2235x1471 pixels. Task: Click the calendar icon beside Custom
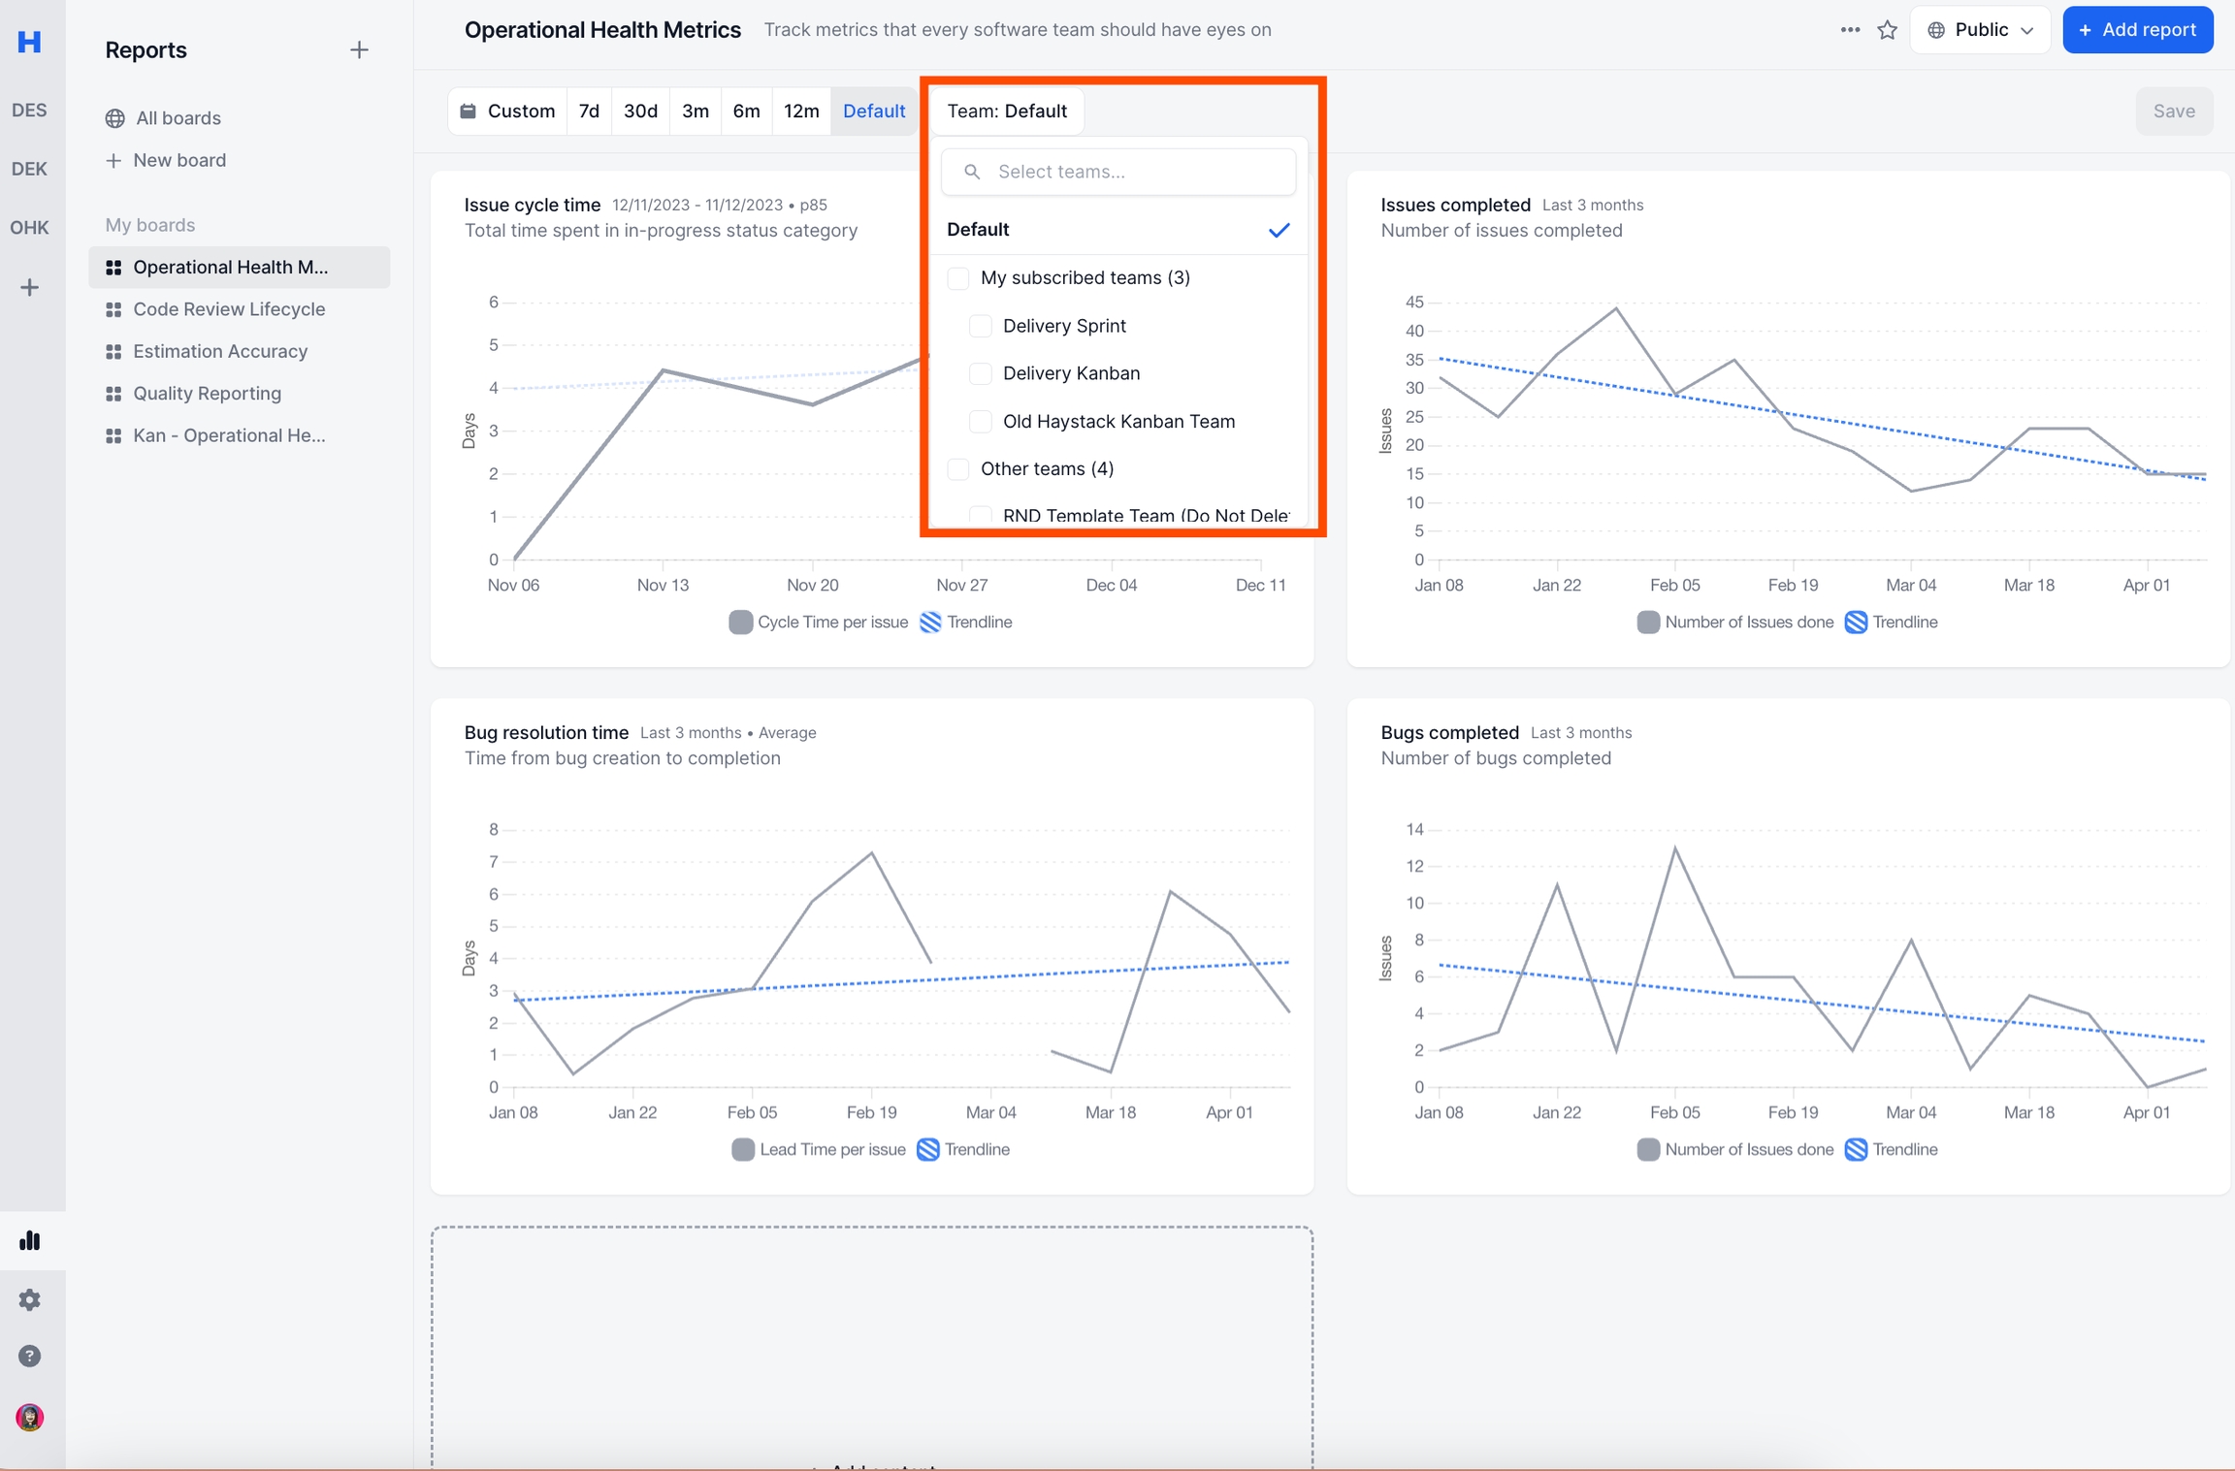pos(468,111)
